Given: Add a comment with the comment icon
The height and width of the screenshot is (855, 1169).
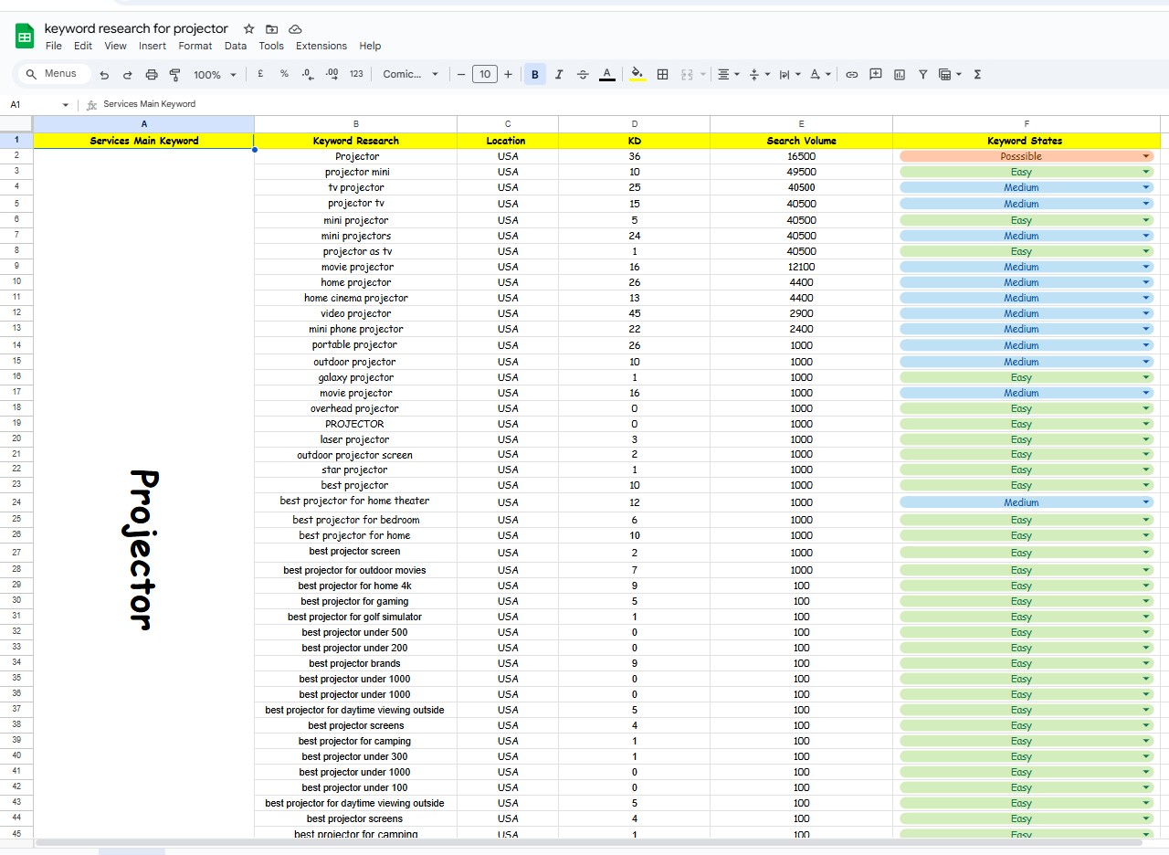Looking at the screenshot, I should click(x=875, y=74).
